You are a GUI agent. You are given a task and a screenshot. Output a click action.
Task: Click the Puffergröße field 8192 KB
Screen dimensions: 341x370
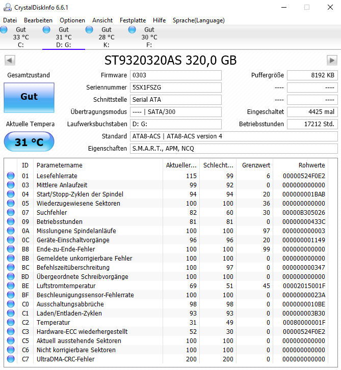coord(312,75)
